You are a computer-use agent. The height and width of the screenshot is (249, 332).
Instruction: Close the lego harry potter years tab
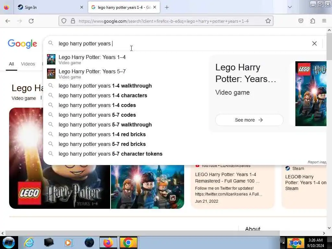click(155, 7)
